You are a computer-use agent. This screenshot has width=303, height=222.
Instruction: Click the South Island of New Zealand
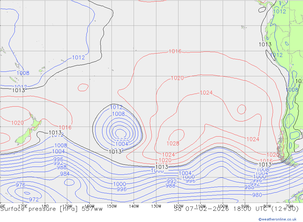[23, 136]
